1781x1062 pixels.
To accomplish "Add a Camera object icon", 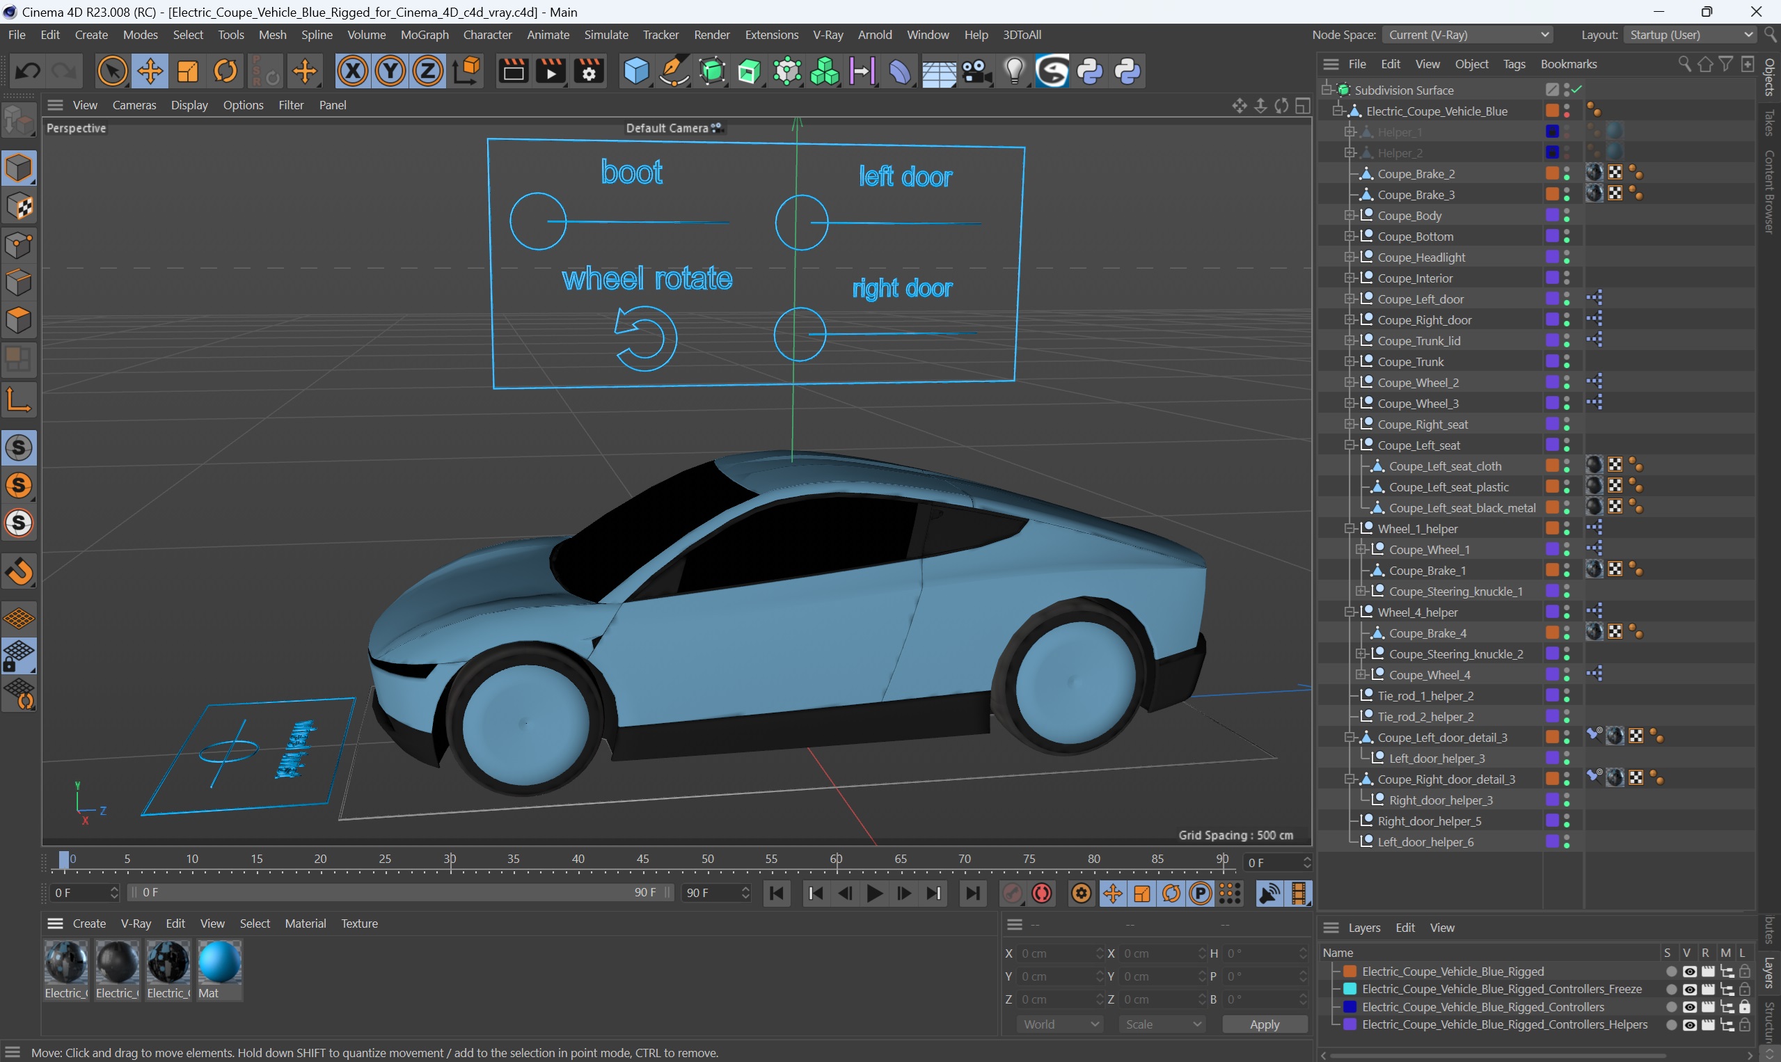I will pos(976,71).
